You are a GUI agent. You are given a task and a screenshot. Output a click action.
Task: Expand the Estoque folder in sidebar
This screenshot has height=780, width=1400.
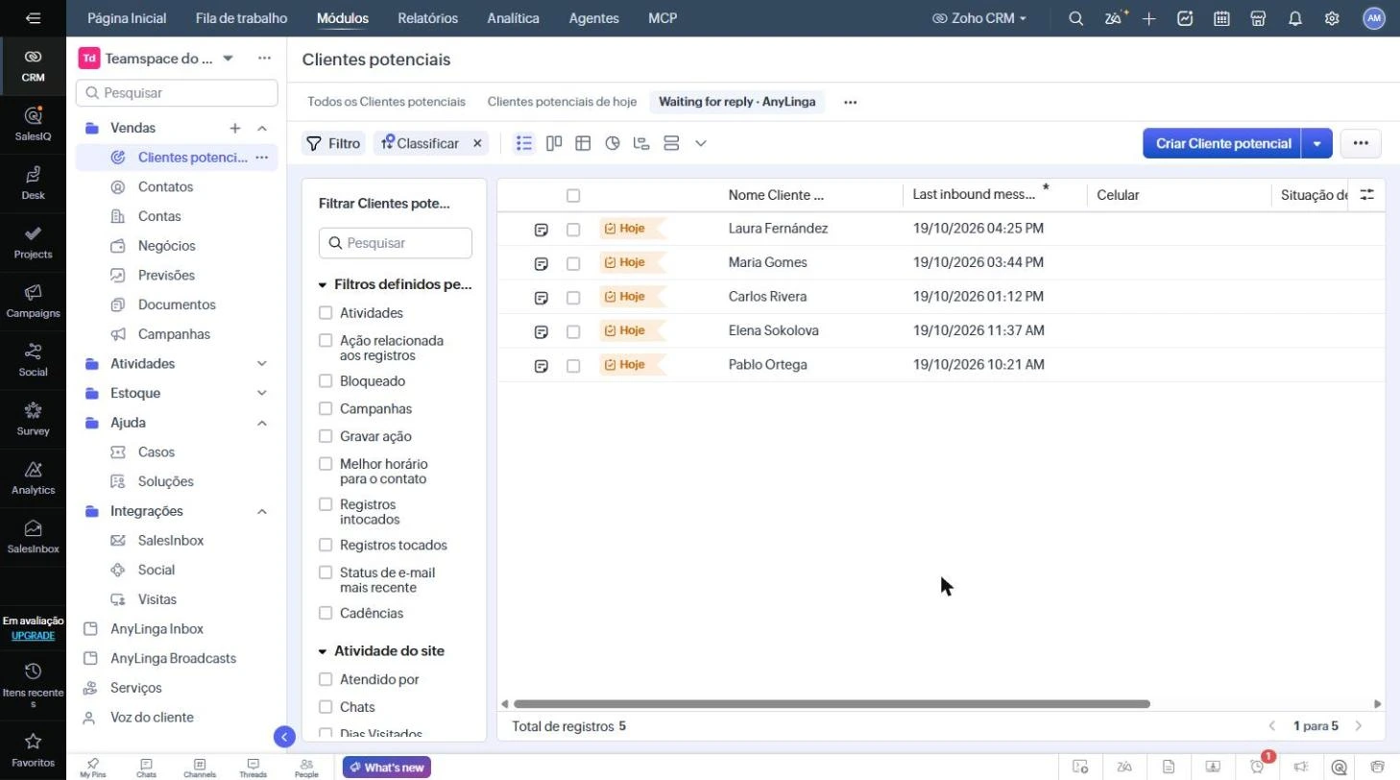[261, 393]
